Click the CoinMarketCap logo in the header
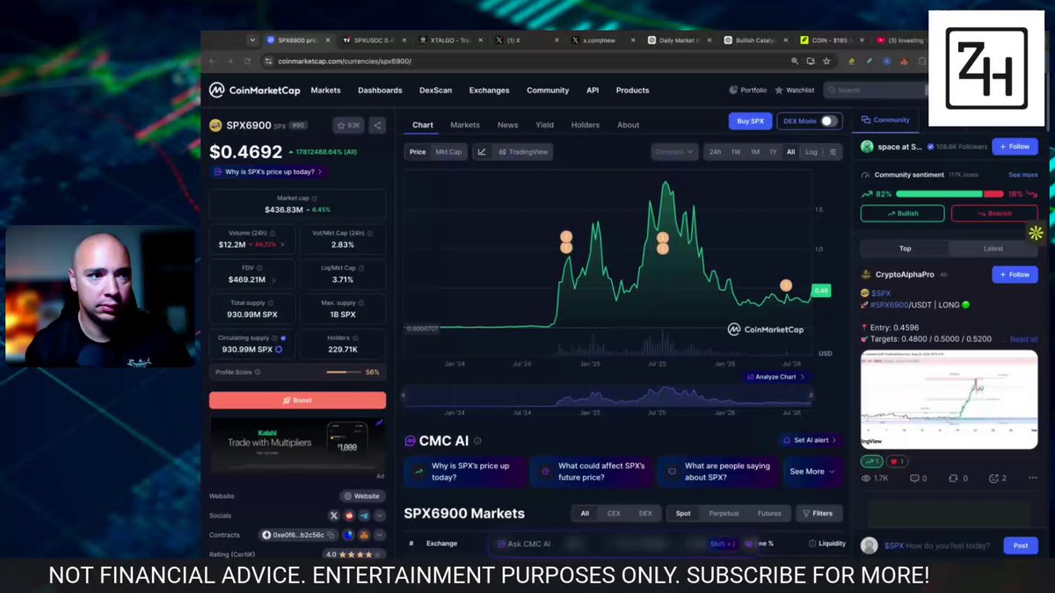Screen dimensions: 1055x593 (255, 90)
